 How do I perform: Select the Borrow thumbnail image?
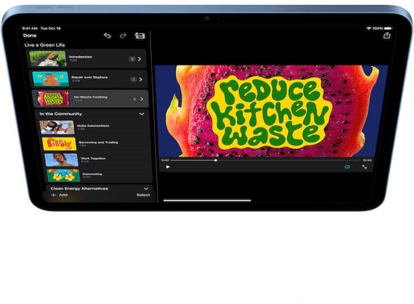click(x=59, y=144)
